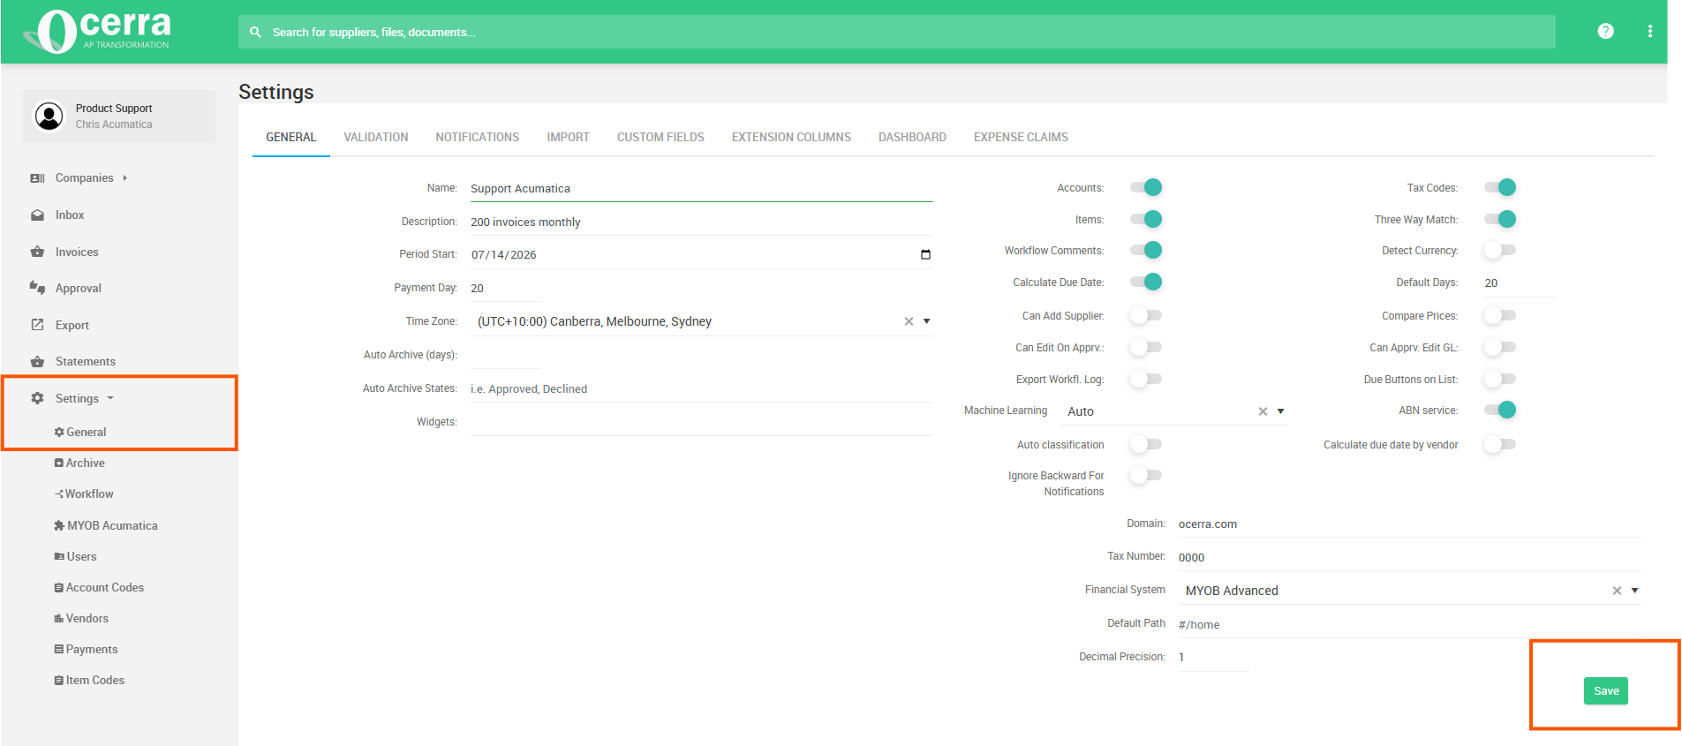Click the Statements basket icon

click(x=37, y=361)
